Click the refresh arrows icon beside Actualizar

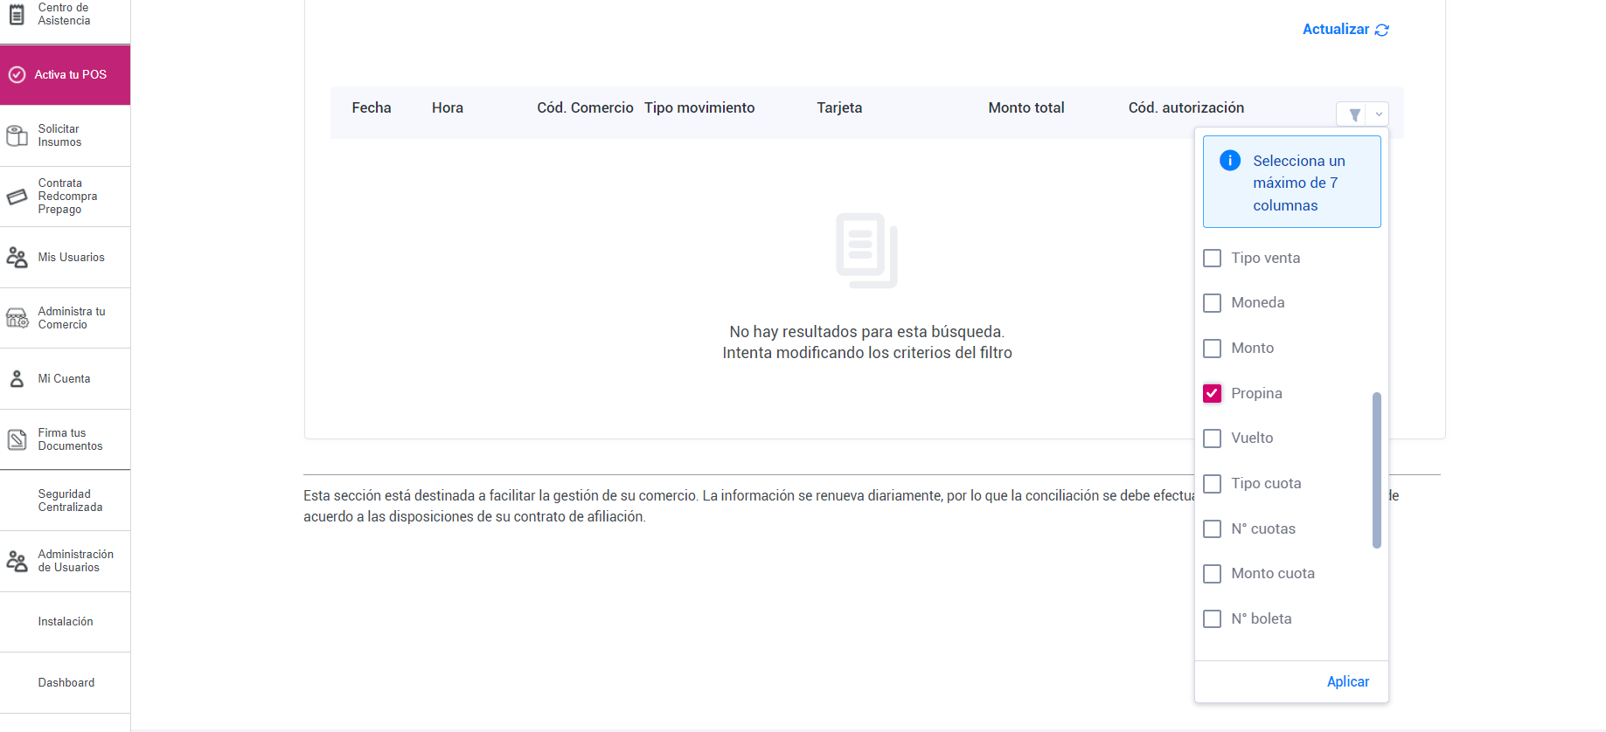tap(1381, 30)
